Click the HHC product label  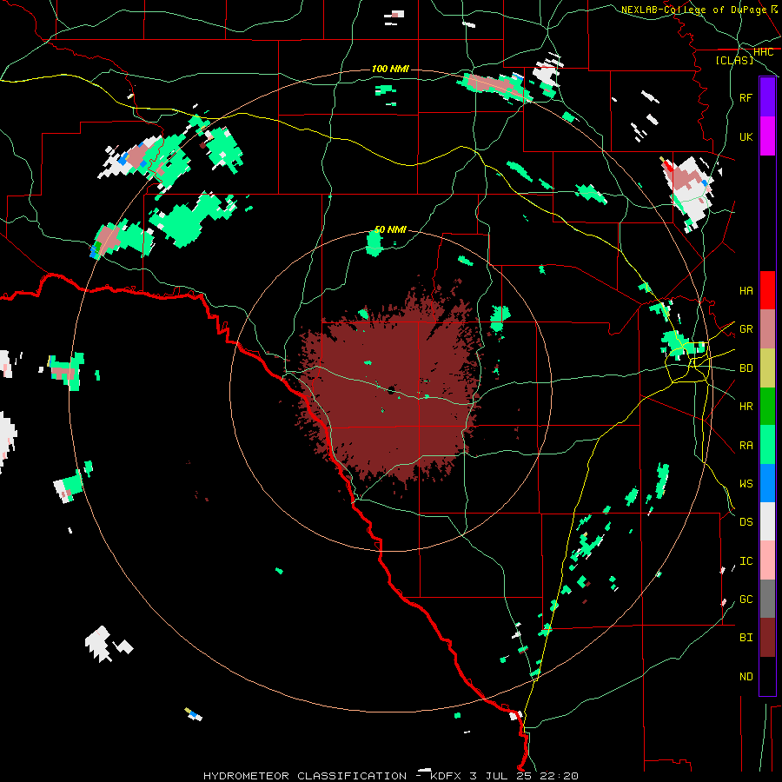pos(764,52)
